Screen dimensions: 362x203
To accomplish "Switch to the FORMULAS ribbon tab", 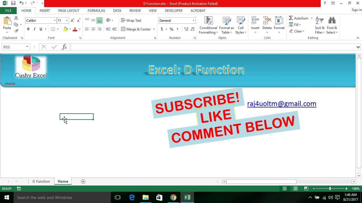I will point(96,10).
